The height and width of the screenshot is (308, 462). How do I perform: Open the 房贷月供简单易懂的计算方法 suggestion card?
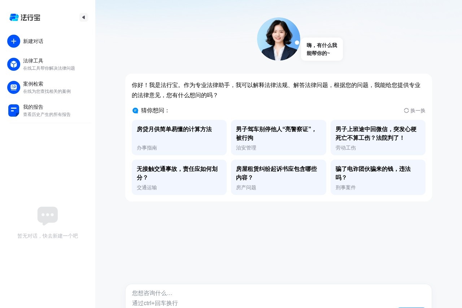pyautogui.click(x=179, y=138)
